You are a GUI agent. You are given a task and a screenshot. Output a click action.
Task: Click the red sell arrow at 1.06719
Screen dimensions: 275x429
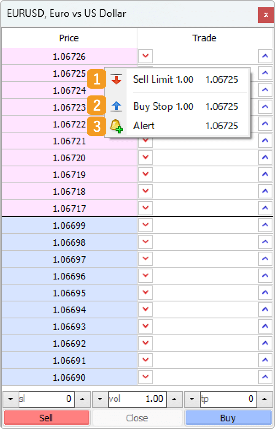pyautogui.click(x=146, y=174)
